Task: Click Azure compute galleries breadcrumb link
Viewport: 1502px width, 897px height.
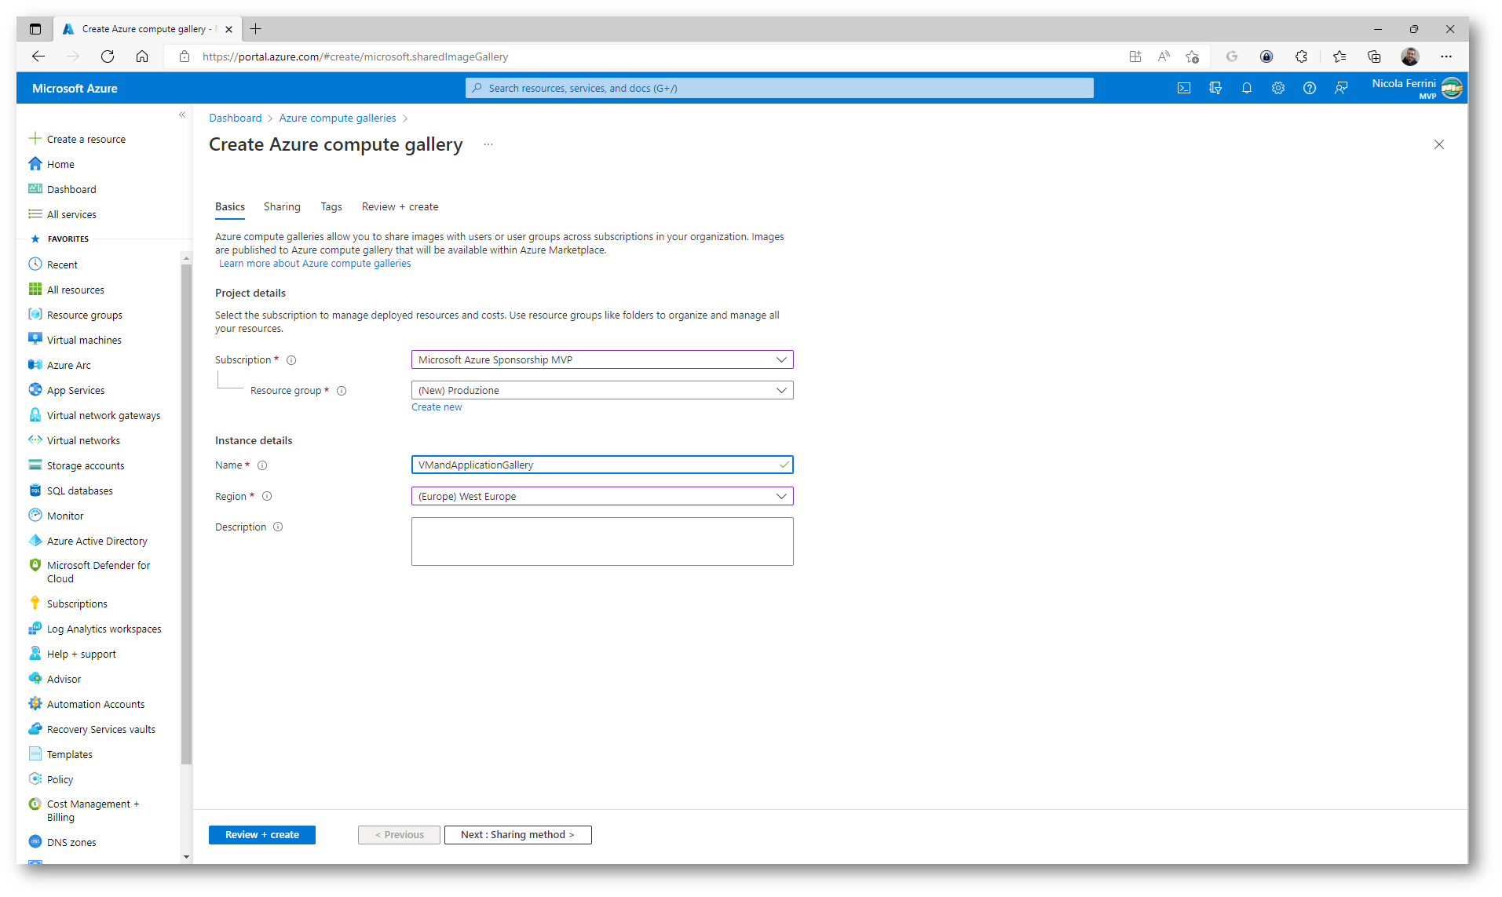Action: (x=338, y=118)
